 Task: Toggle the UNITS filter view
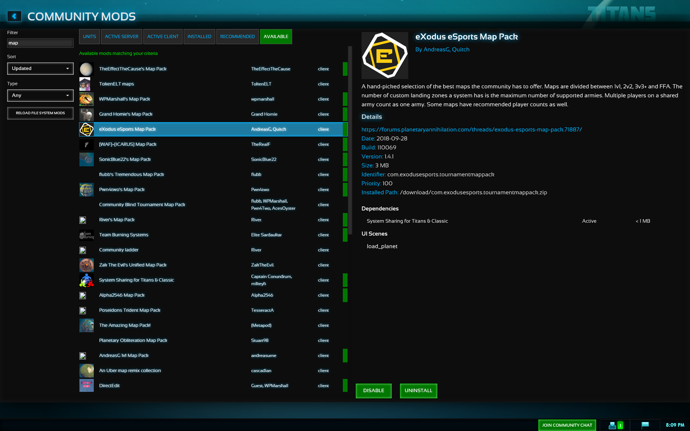point(89,36)
